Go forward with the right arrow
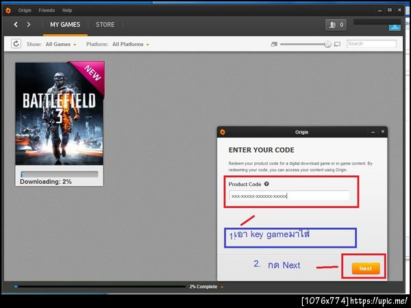This screenshot has height=308, width=411. pos(29,25)
